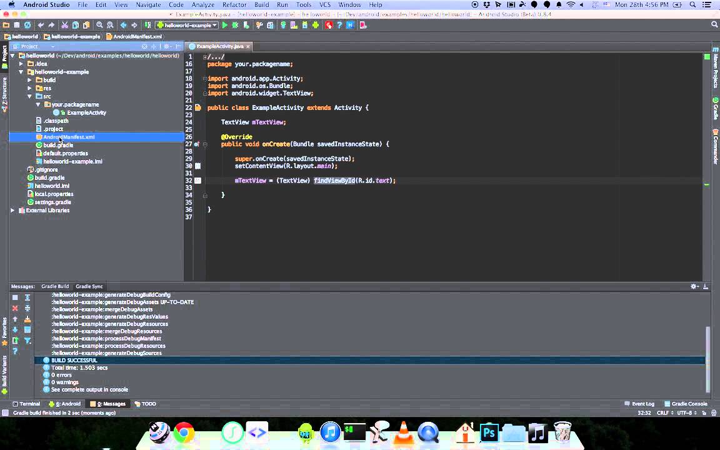Click the Project panel settings gear
Viewport: 720px width, 450px height.
[167, 46]
